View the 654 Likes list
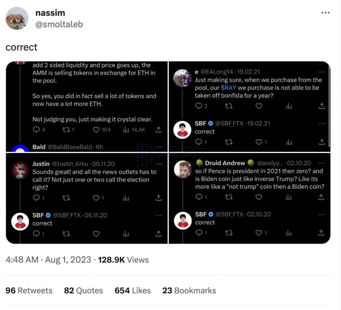The width and height of the screenshot is (341, 310). pyautogui.click(x=133, y=290)
